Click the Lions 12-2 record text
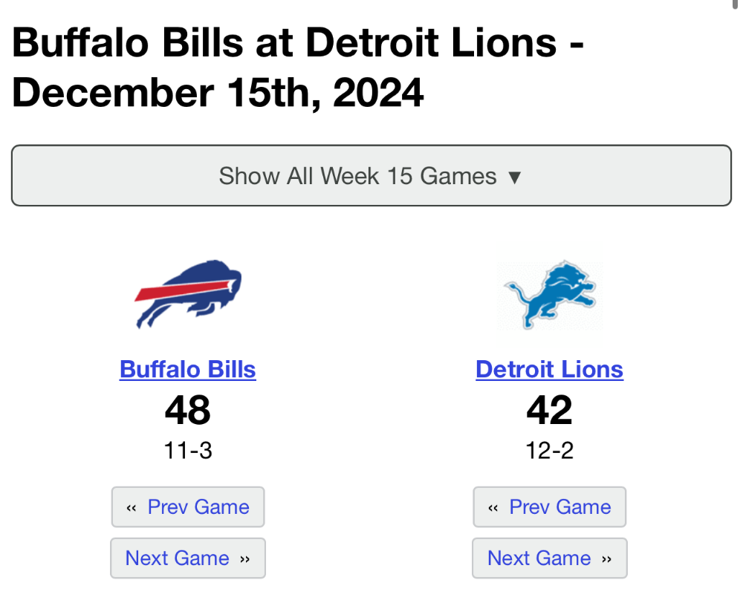This screenshot has width=743, height=603. [550, 451]
